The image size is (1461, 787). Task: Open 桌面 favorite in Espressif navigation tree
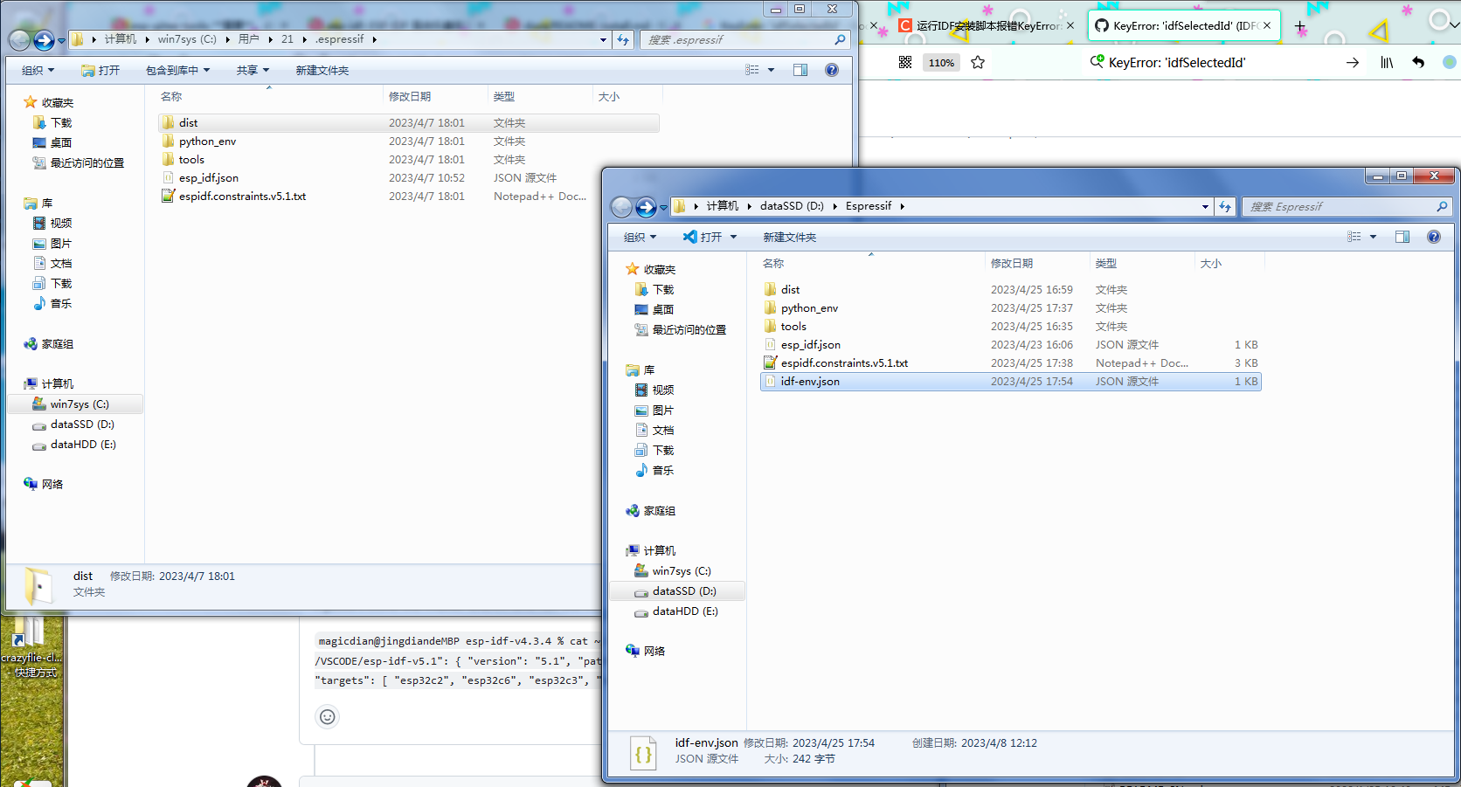[x=662, y=310]
